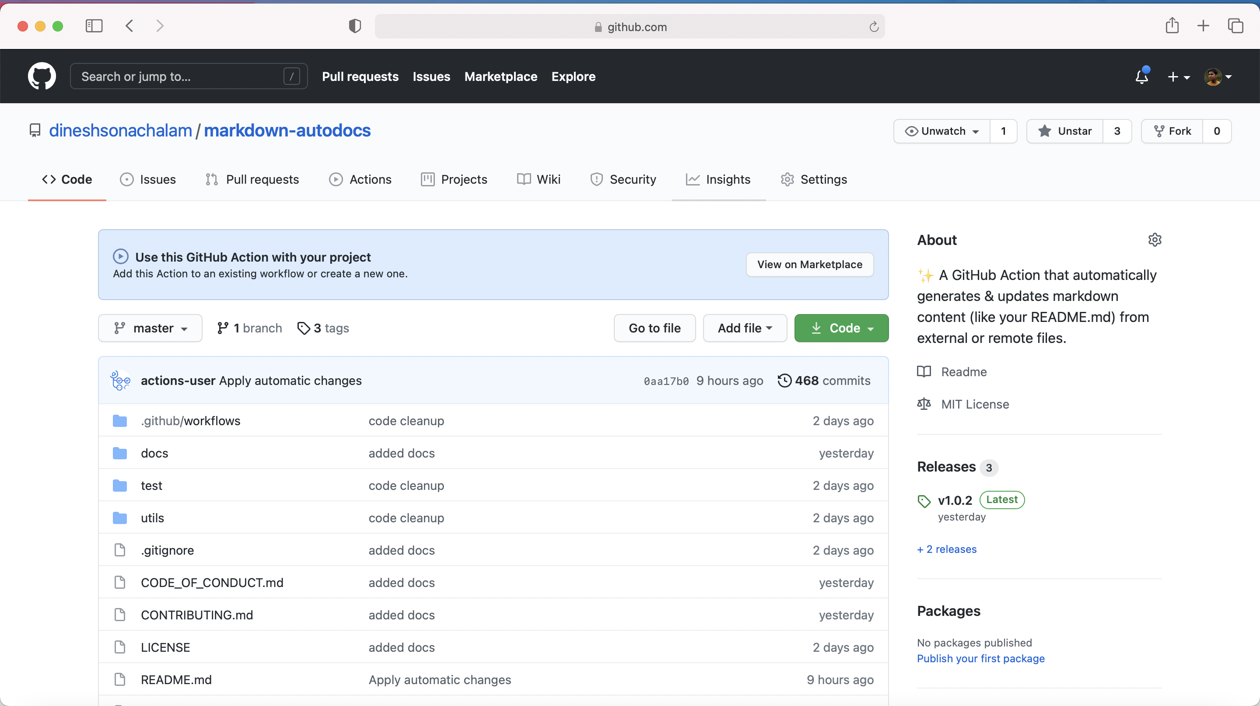This screenshot has width=1260, height=706.
Task: Open the master branch selector
Action: point(150,328)
